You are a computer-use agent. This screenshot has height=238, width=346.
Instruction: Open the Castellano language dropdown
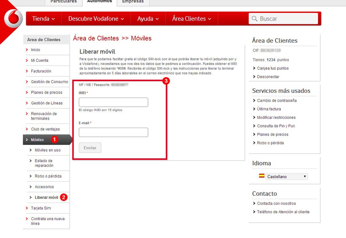287,177
